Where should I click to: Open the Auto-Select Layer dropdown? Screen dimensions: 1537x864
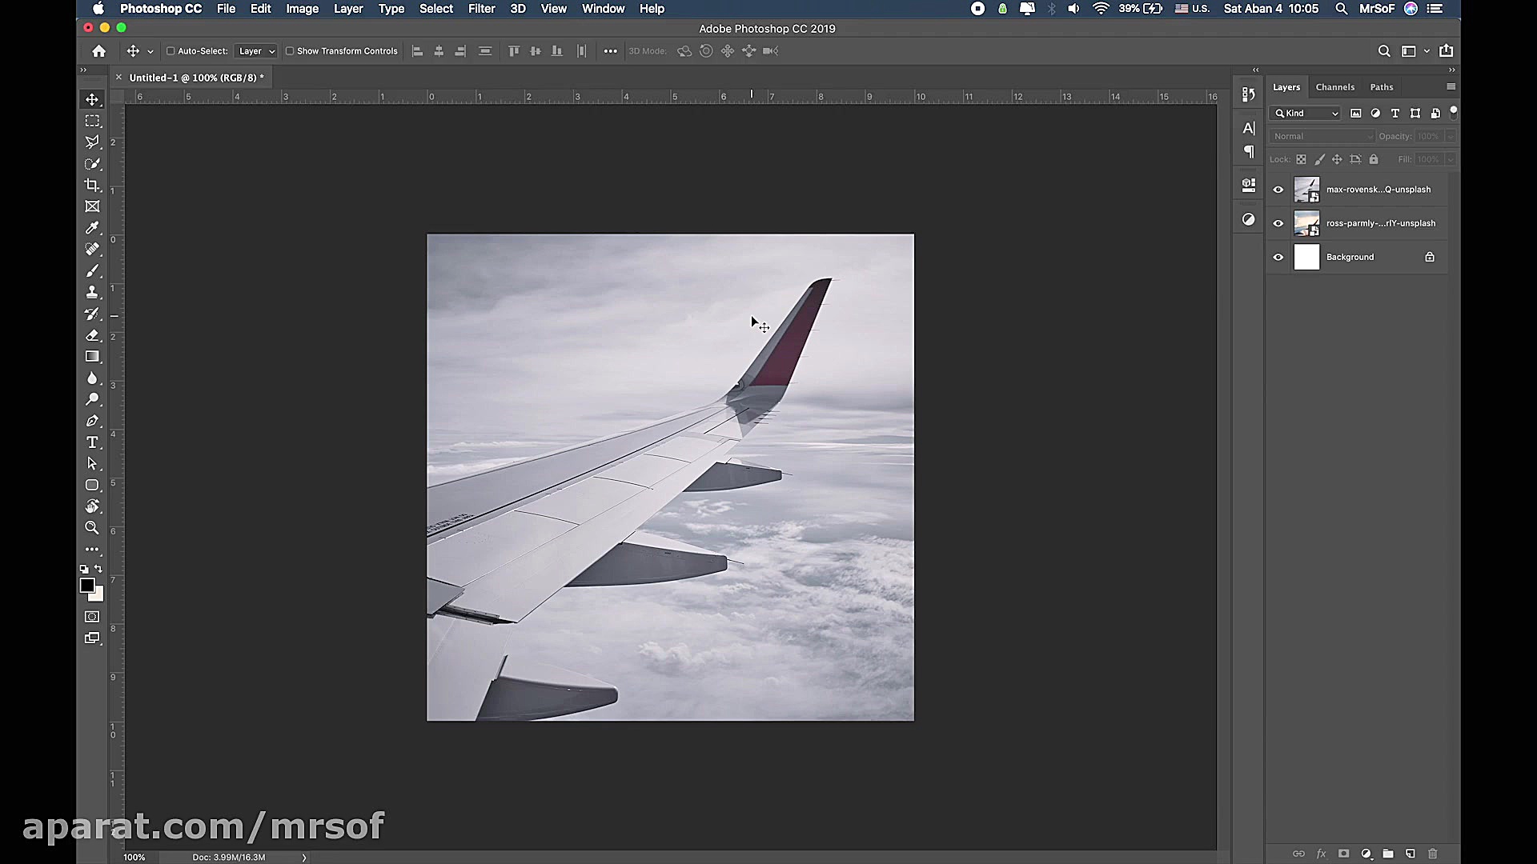256,51
